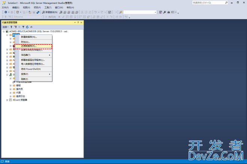
Task: Choose 部署数据层应用程序(L)... from context menu
Action: (x=33, y=60)
